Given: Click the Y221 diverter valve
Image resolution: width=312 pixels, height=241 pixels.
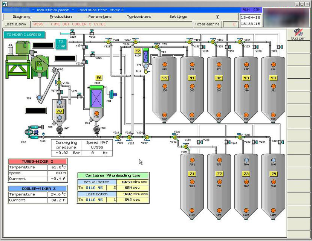Looking at the screenshot, I should [x=109, y=41].
